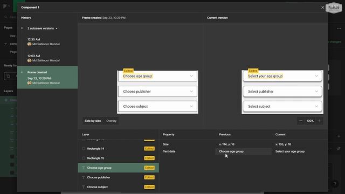Screen dimensions: 345x194
Task: Click the zoom in plus button
Action: tap(319, 121)
